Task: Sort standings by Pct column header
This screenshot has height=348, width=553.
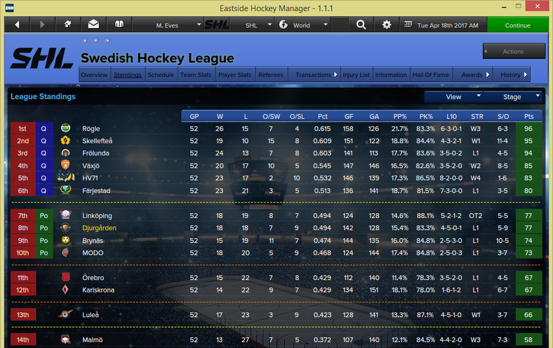Action: [x=322, y=116]
